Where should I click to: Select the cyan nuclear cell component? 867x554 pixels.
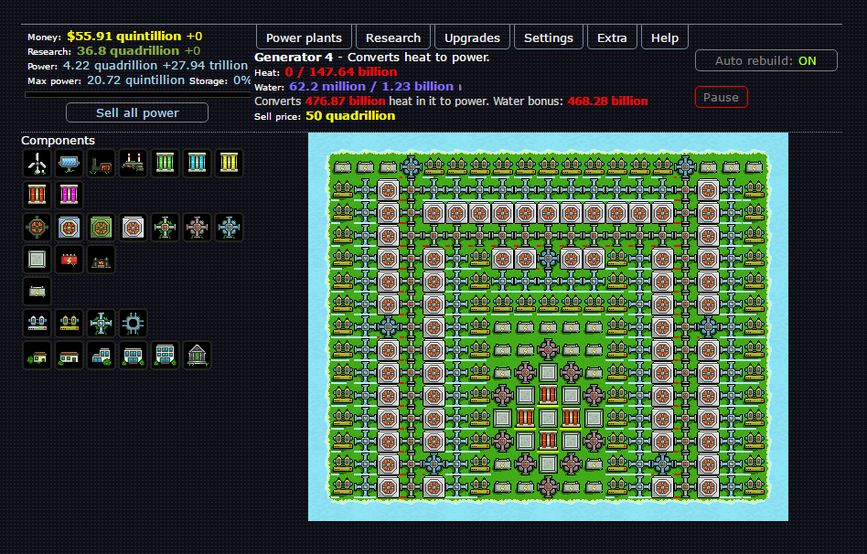(x=198, y=163)
